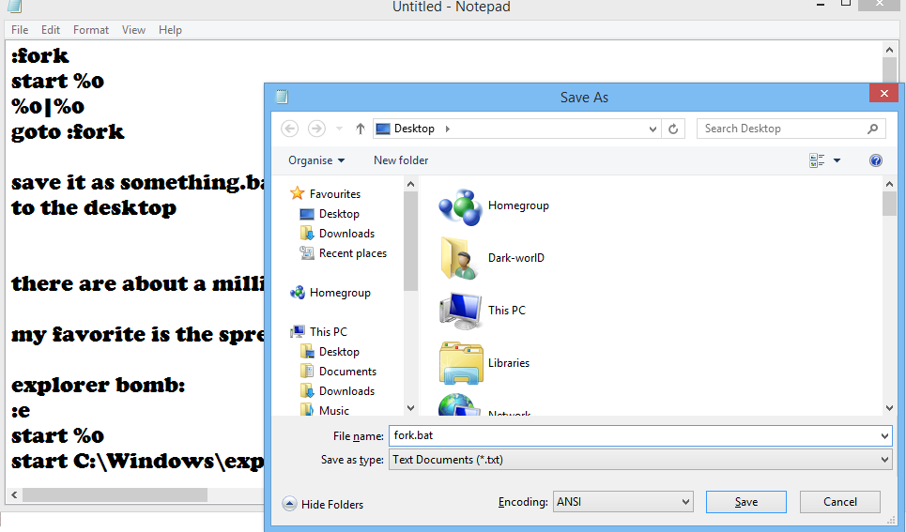Click the Homegroup icon in file list
This screenshot has height=532, width=906.
[x=460, y=206]
